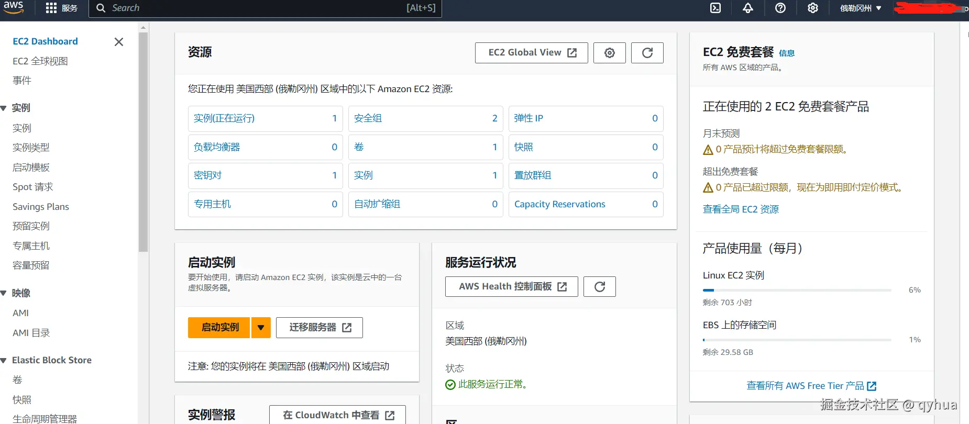
Task: Open 查看所有 AWS Free Tier 产品 link
Action: [x=811, y=386]
